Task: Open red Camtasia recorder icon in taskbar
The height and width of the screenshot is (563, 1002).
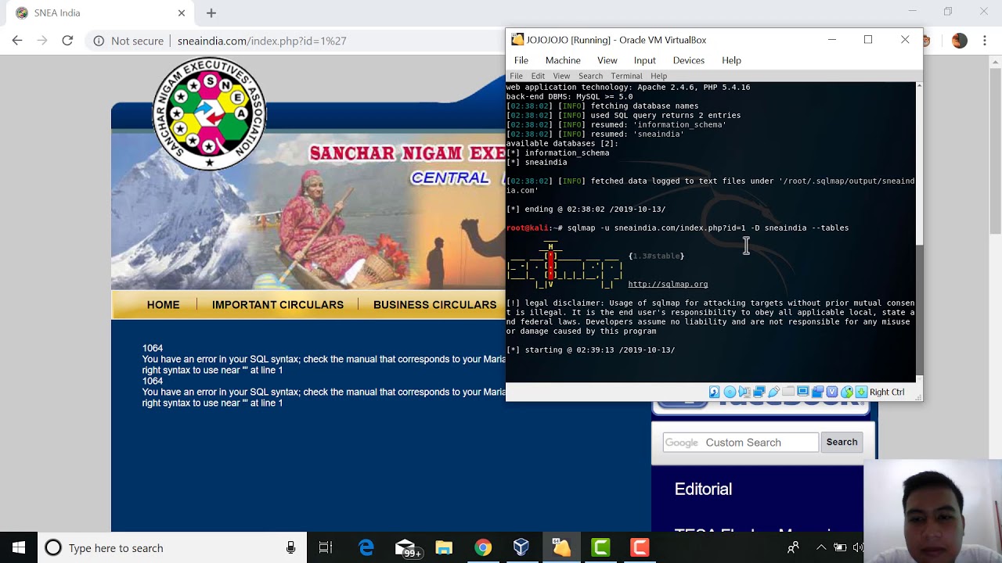Action: (640, 547)
